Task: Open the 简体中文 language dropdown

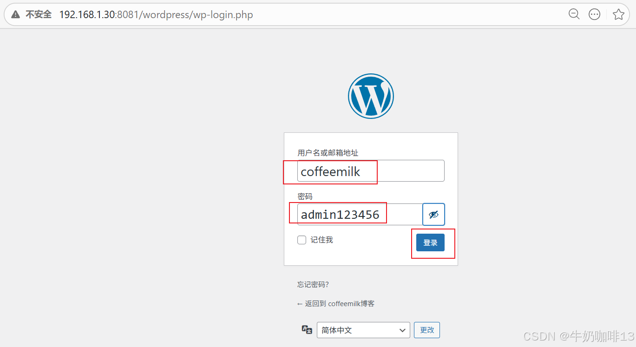Action: (363, 330)
